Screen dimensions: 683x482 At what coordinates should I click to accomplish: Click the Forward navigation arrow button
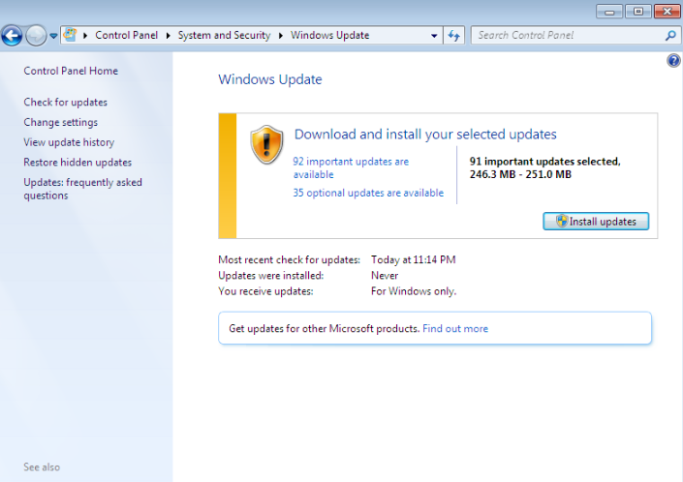[x=36, y=35]
